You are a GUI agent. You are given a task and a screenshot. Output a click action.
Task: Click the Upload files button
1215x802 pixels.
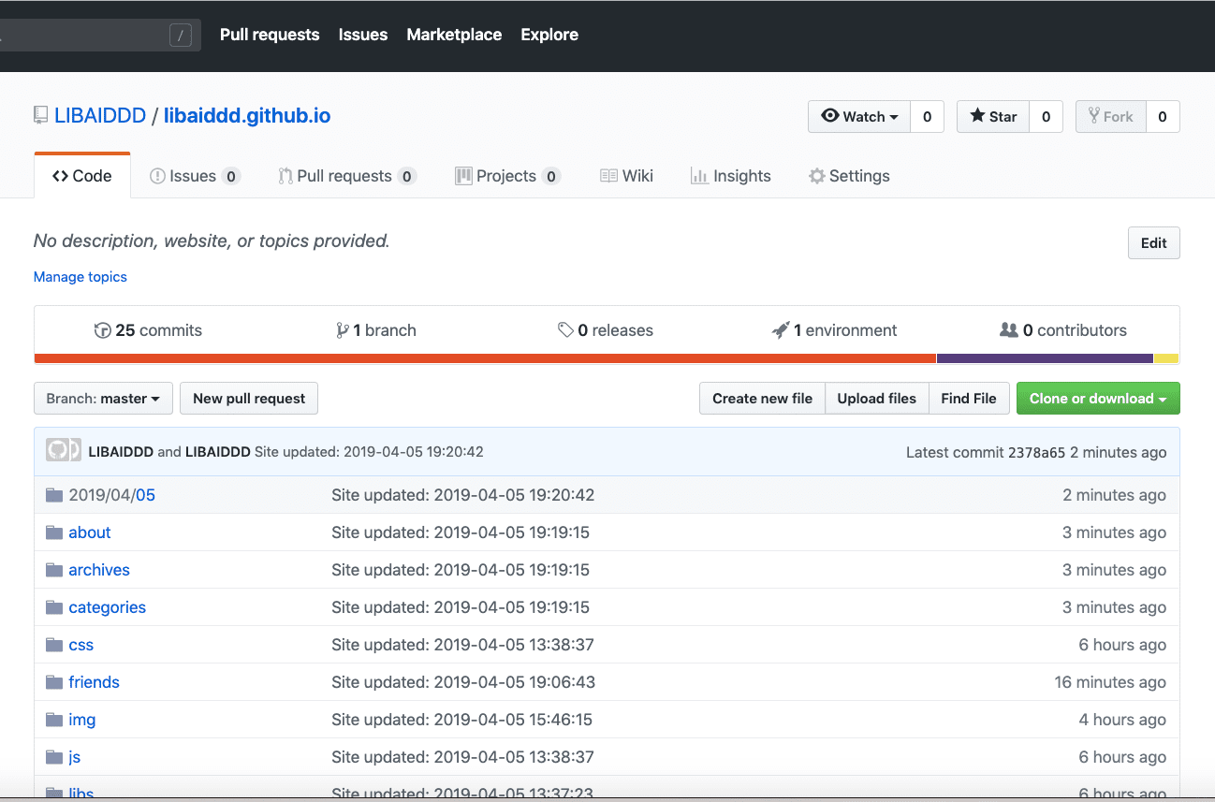pyautogui.click(x=877, y=399)
